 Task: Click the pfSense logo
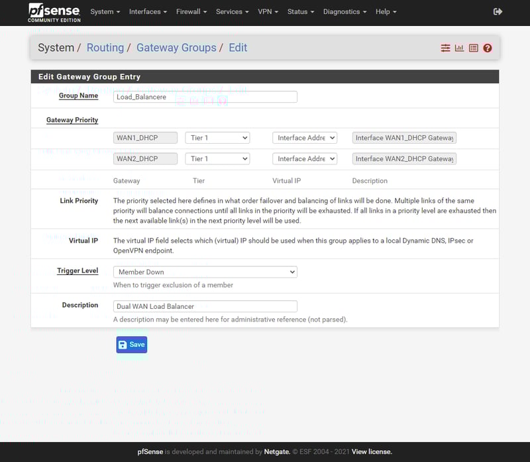tap(54, 12)
